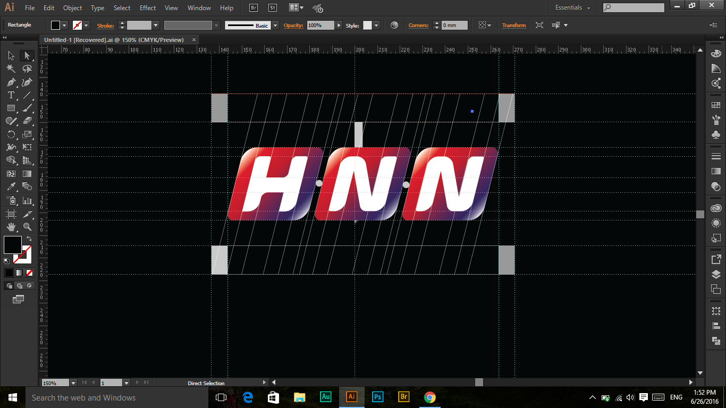726x408 pixels.
Task: Select the Type tool
Action: pos(11,95)
